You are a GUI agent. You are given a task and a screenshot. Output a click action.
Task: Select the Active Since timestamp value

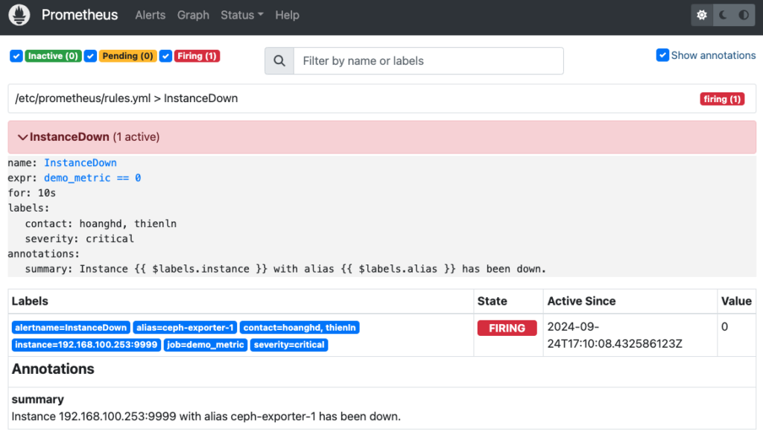click(x=615, y=334)
